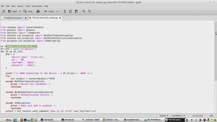This screenshot has height=122, width=217.
Task: Launch terminal from taskbar quick launcher icon
Action: (x=25, y=120)
